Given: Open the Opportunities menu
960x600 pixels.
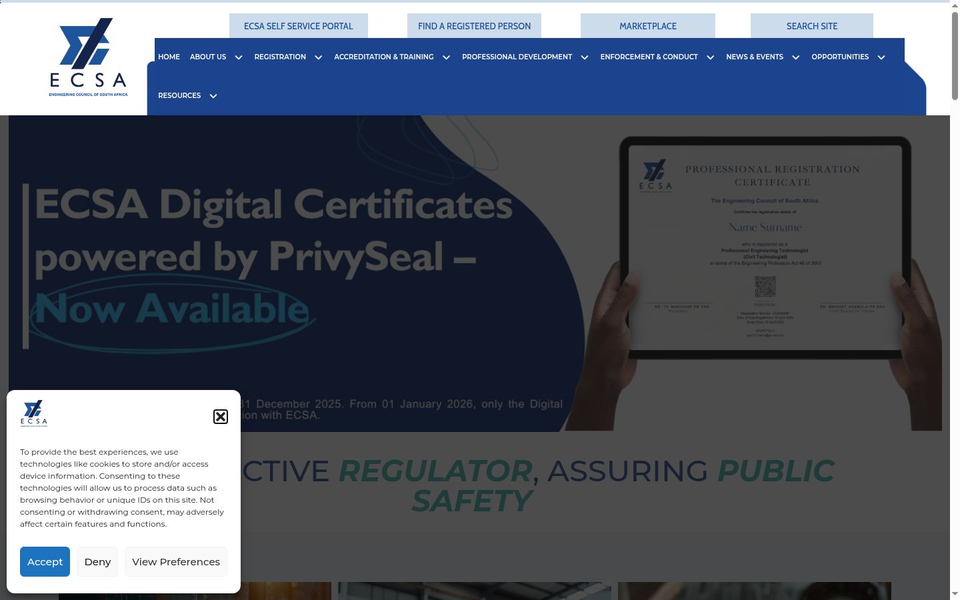Looking at the screenshot, I should 840,57.
